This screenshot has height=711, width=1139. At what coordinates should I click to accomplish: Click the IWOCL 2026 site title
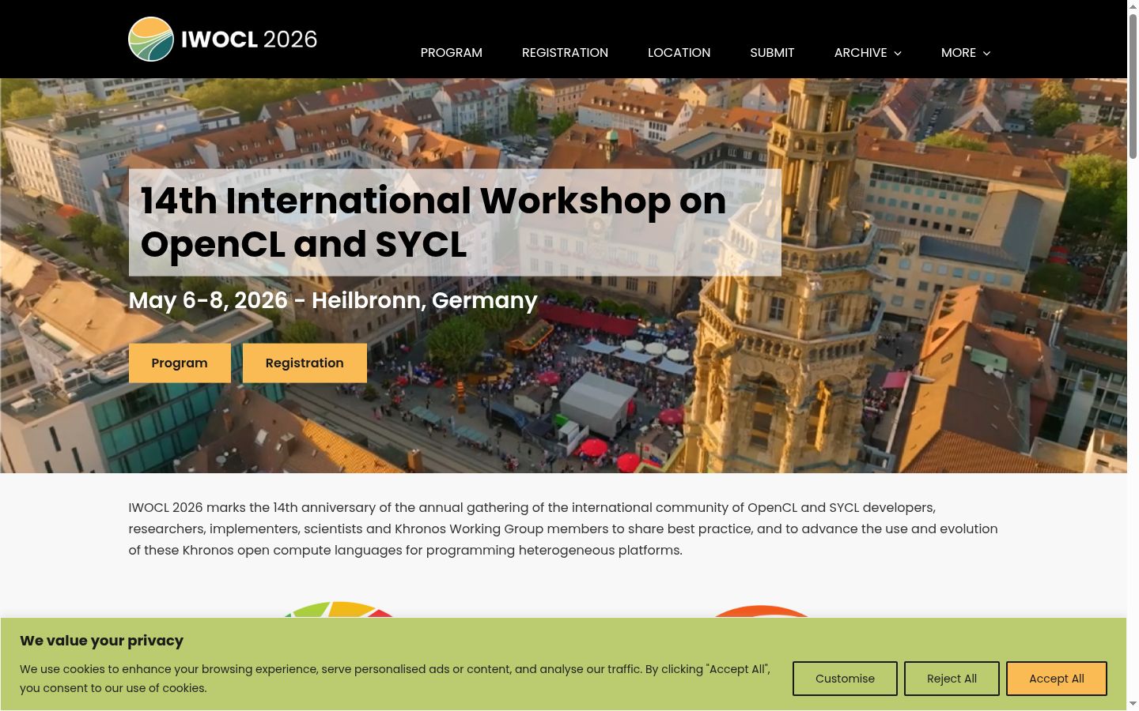(x=249, y=39)
